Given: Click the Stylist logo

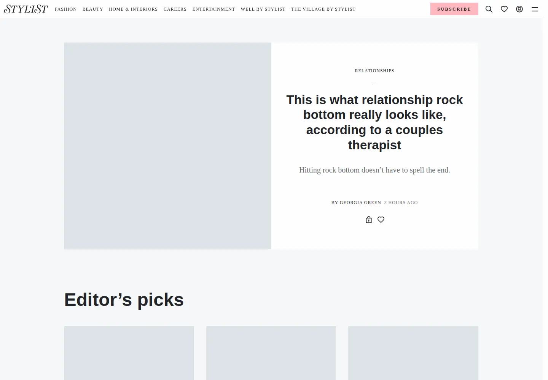Looking at the screenshot, I should 26,9.
